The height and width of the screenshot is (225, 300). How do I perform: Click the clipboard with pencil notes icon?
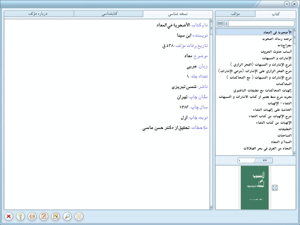point(44,217)
